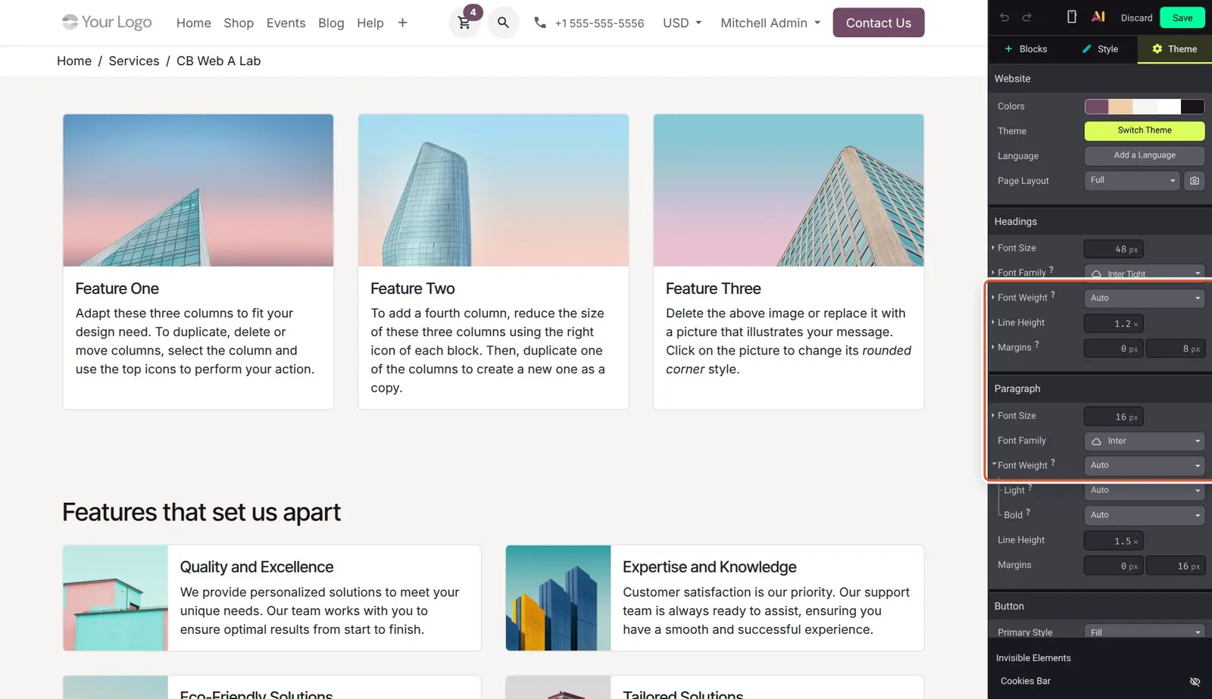Viewport: 1212px width, 699px height.
Task: Click the camera screenshot icon next to Page Layout
Action: 1195,181
